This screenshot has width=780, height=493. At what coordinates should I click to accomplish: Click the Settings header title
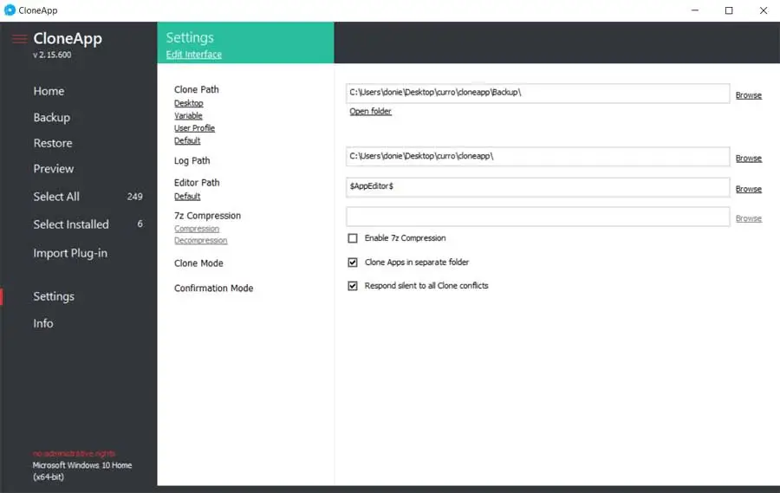[190, 38]
